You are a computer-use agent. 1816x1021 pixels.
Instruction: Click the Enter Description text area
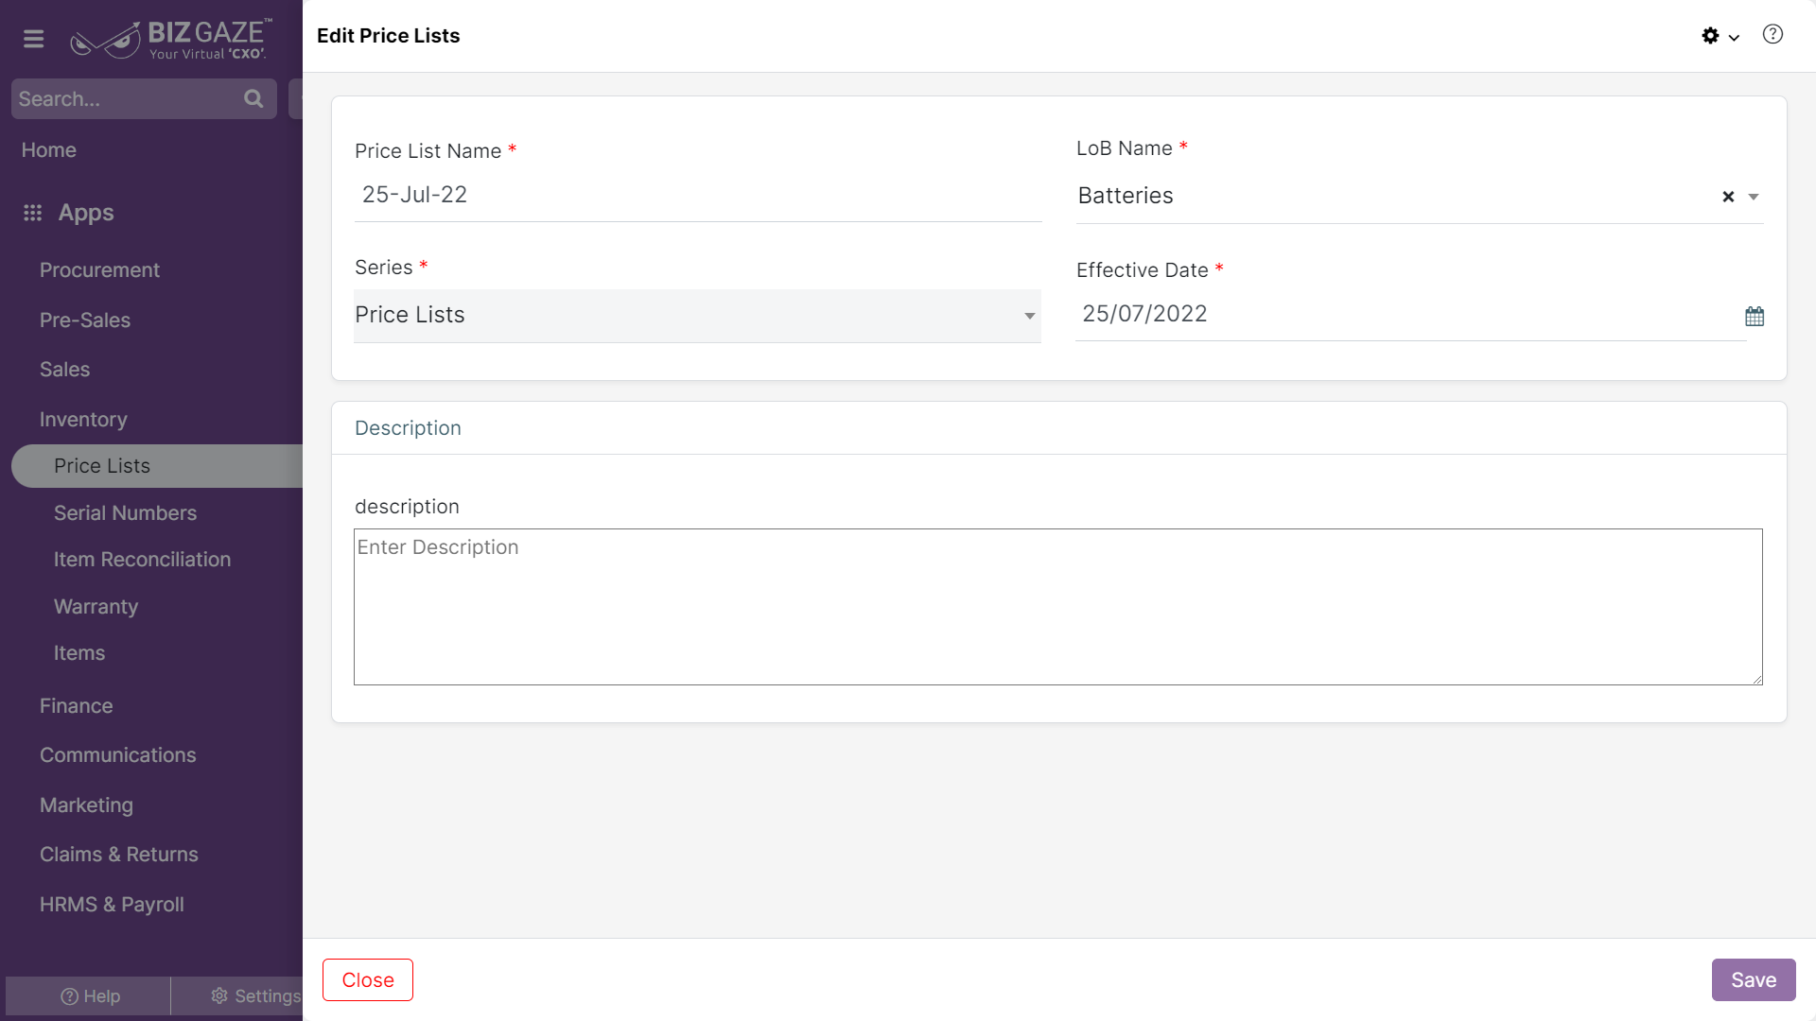[1058, 607]
